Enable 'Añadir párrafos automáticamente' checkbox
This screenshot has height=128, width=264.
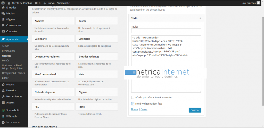[133, 98]
